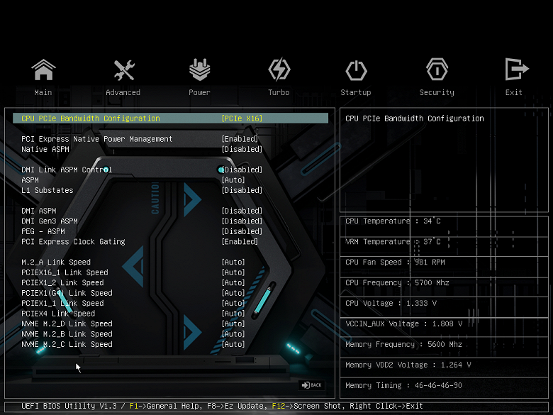
Task: Open NVME M.2_C Link Speed [Auto] value
Action: click(x=233, y=344)
